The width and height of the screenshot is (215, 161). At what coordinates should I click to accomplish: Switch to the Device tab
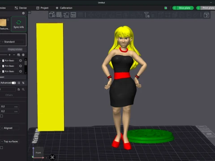(21, 8)
